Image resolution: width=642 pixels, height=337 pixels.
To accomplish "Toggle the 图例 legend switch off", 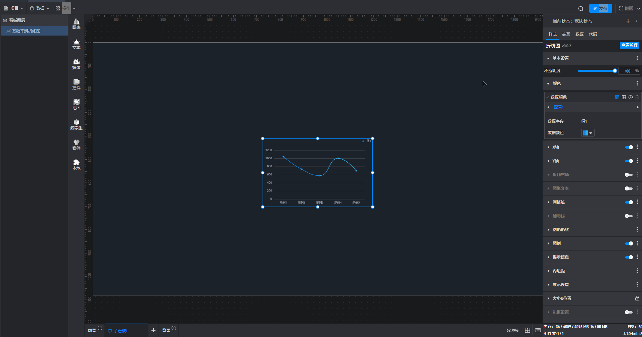I will tap(629, 243).
